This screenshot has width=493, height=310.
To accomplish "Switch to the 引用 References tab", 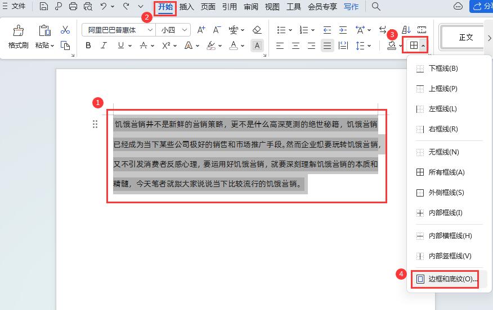I will (230, 7).
